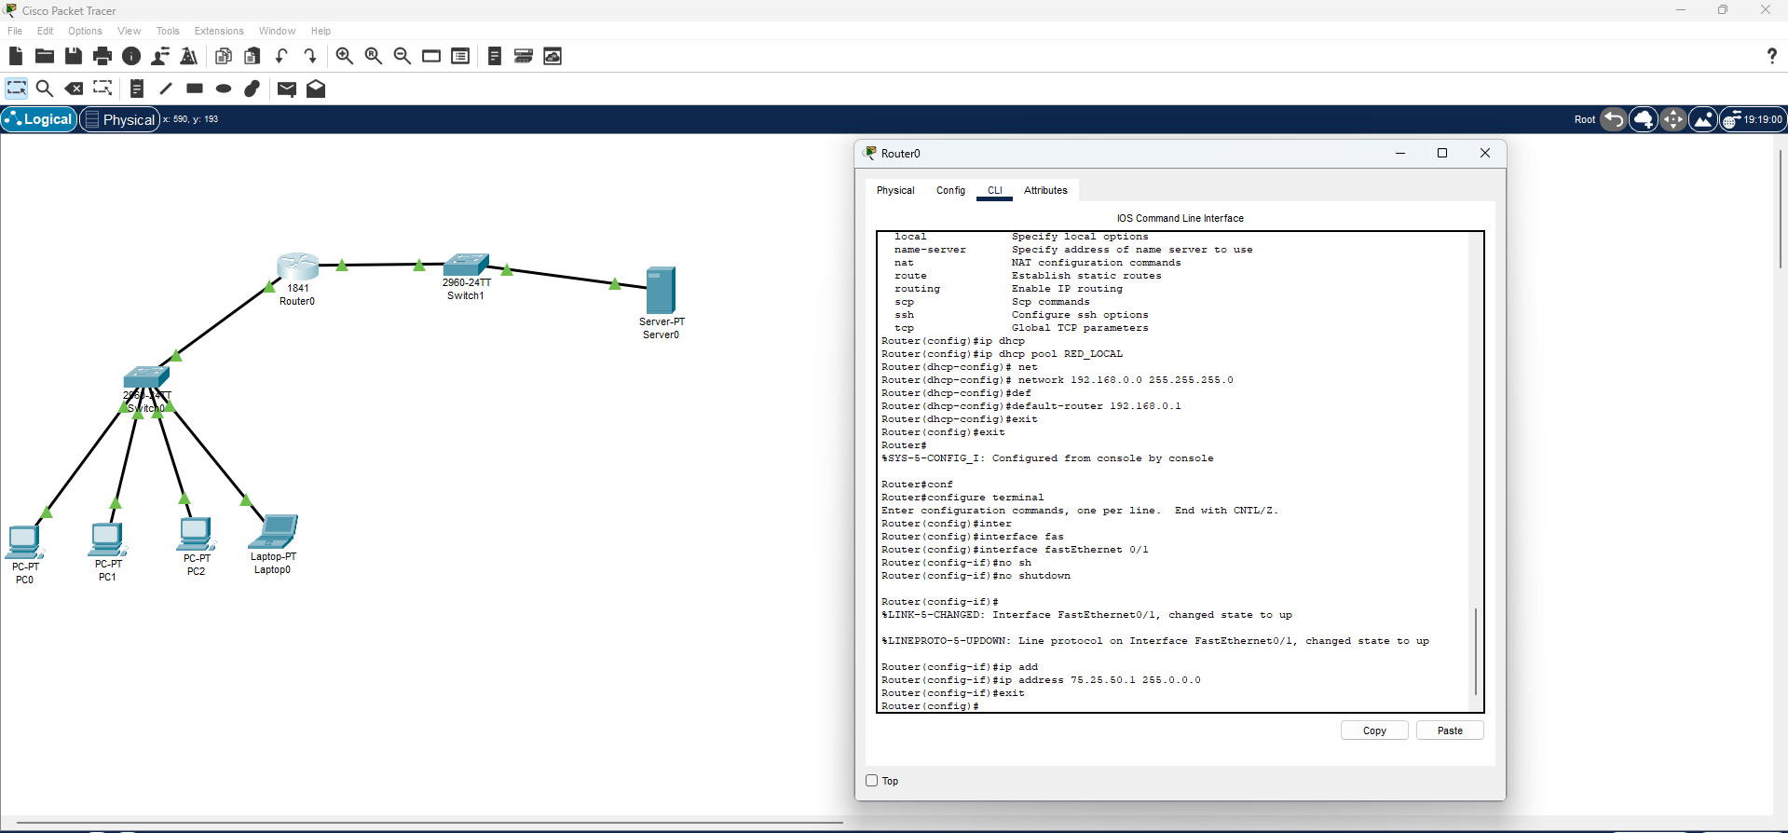Open the User Profile icon
Image resolution: width=1788 pixels, height=833 pixels.
pos(160,56)
